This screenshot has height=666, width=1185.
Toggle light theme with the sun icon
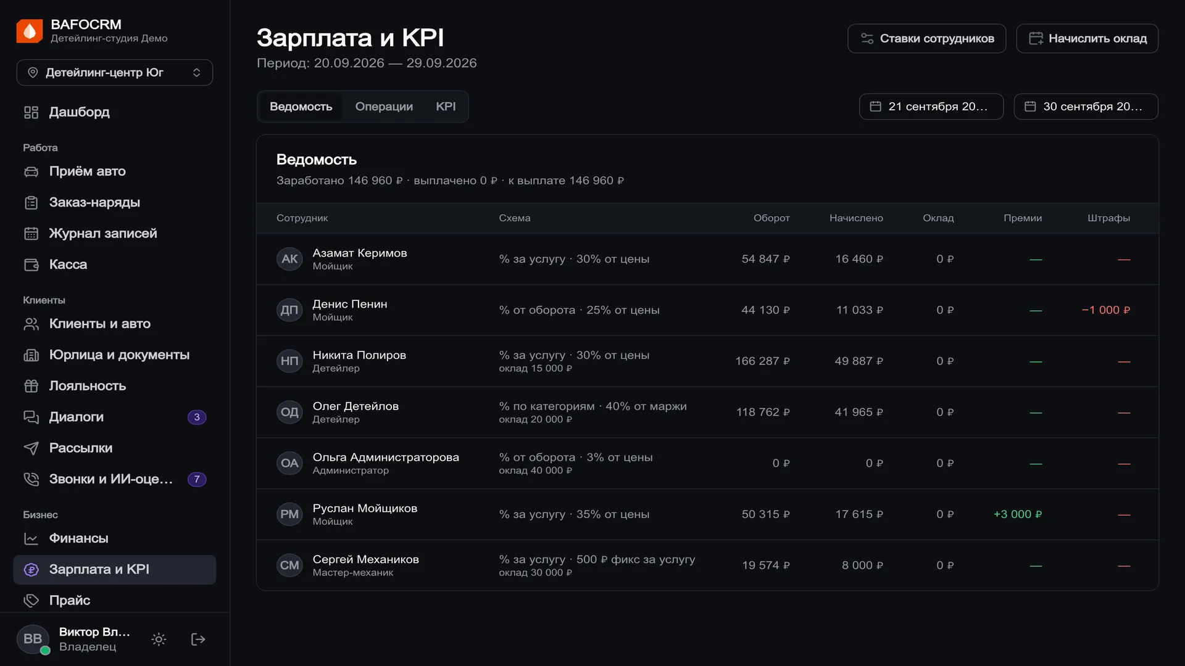tap(159, 639)
